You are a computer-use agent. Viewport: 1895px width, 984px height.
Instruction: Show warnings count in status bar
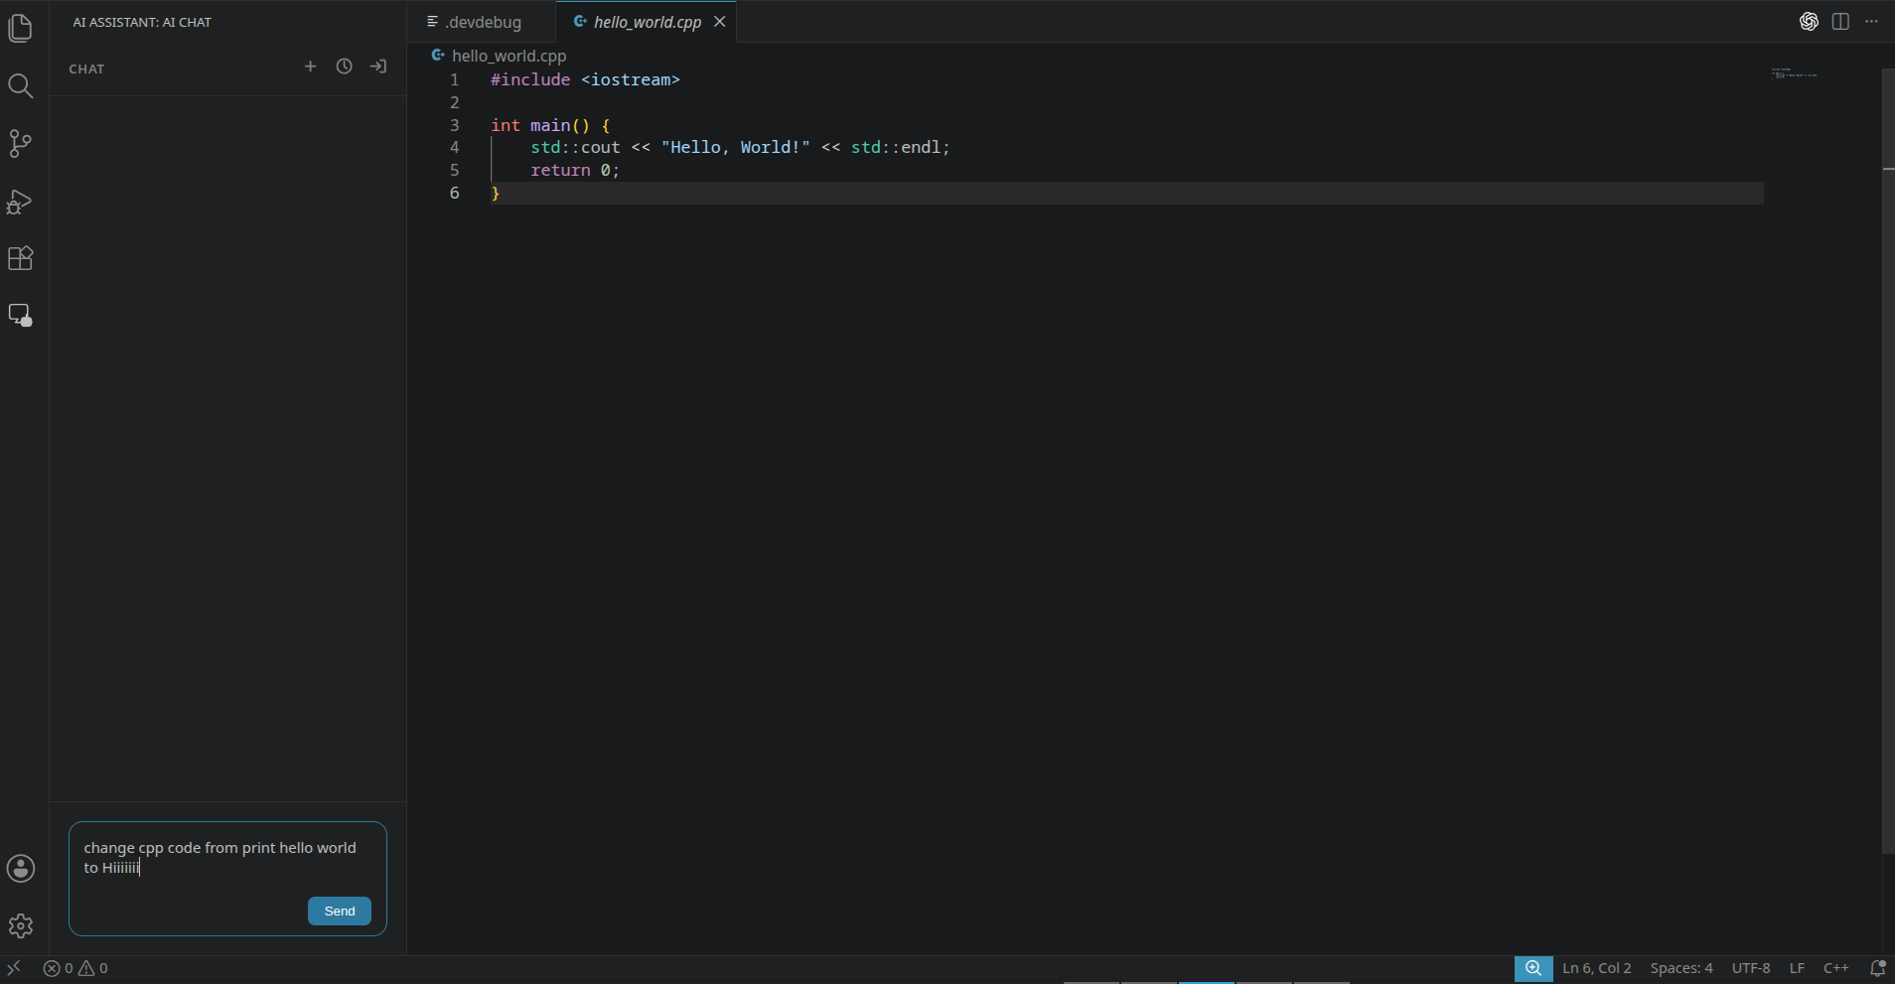(93, 968)
